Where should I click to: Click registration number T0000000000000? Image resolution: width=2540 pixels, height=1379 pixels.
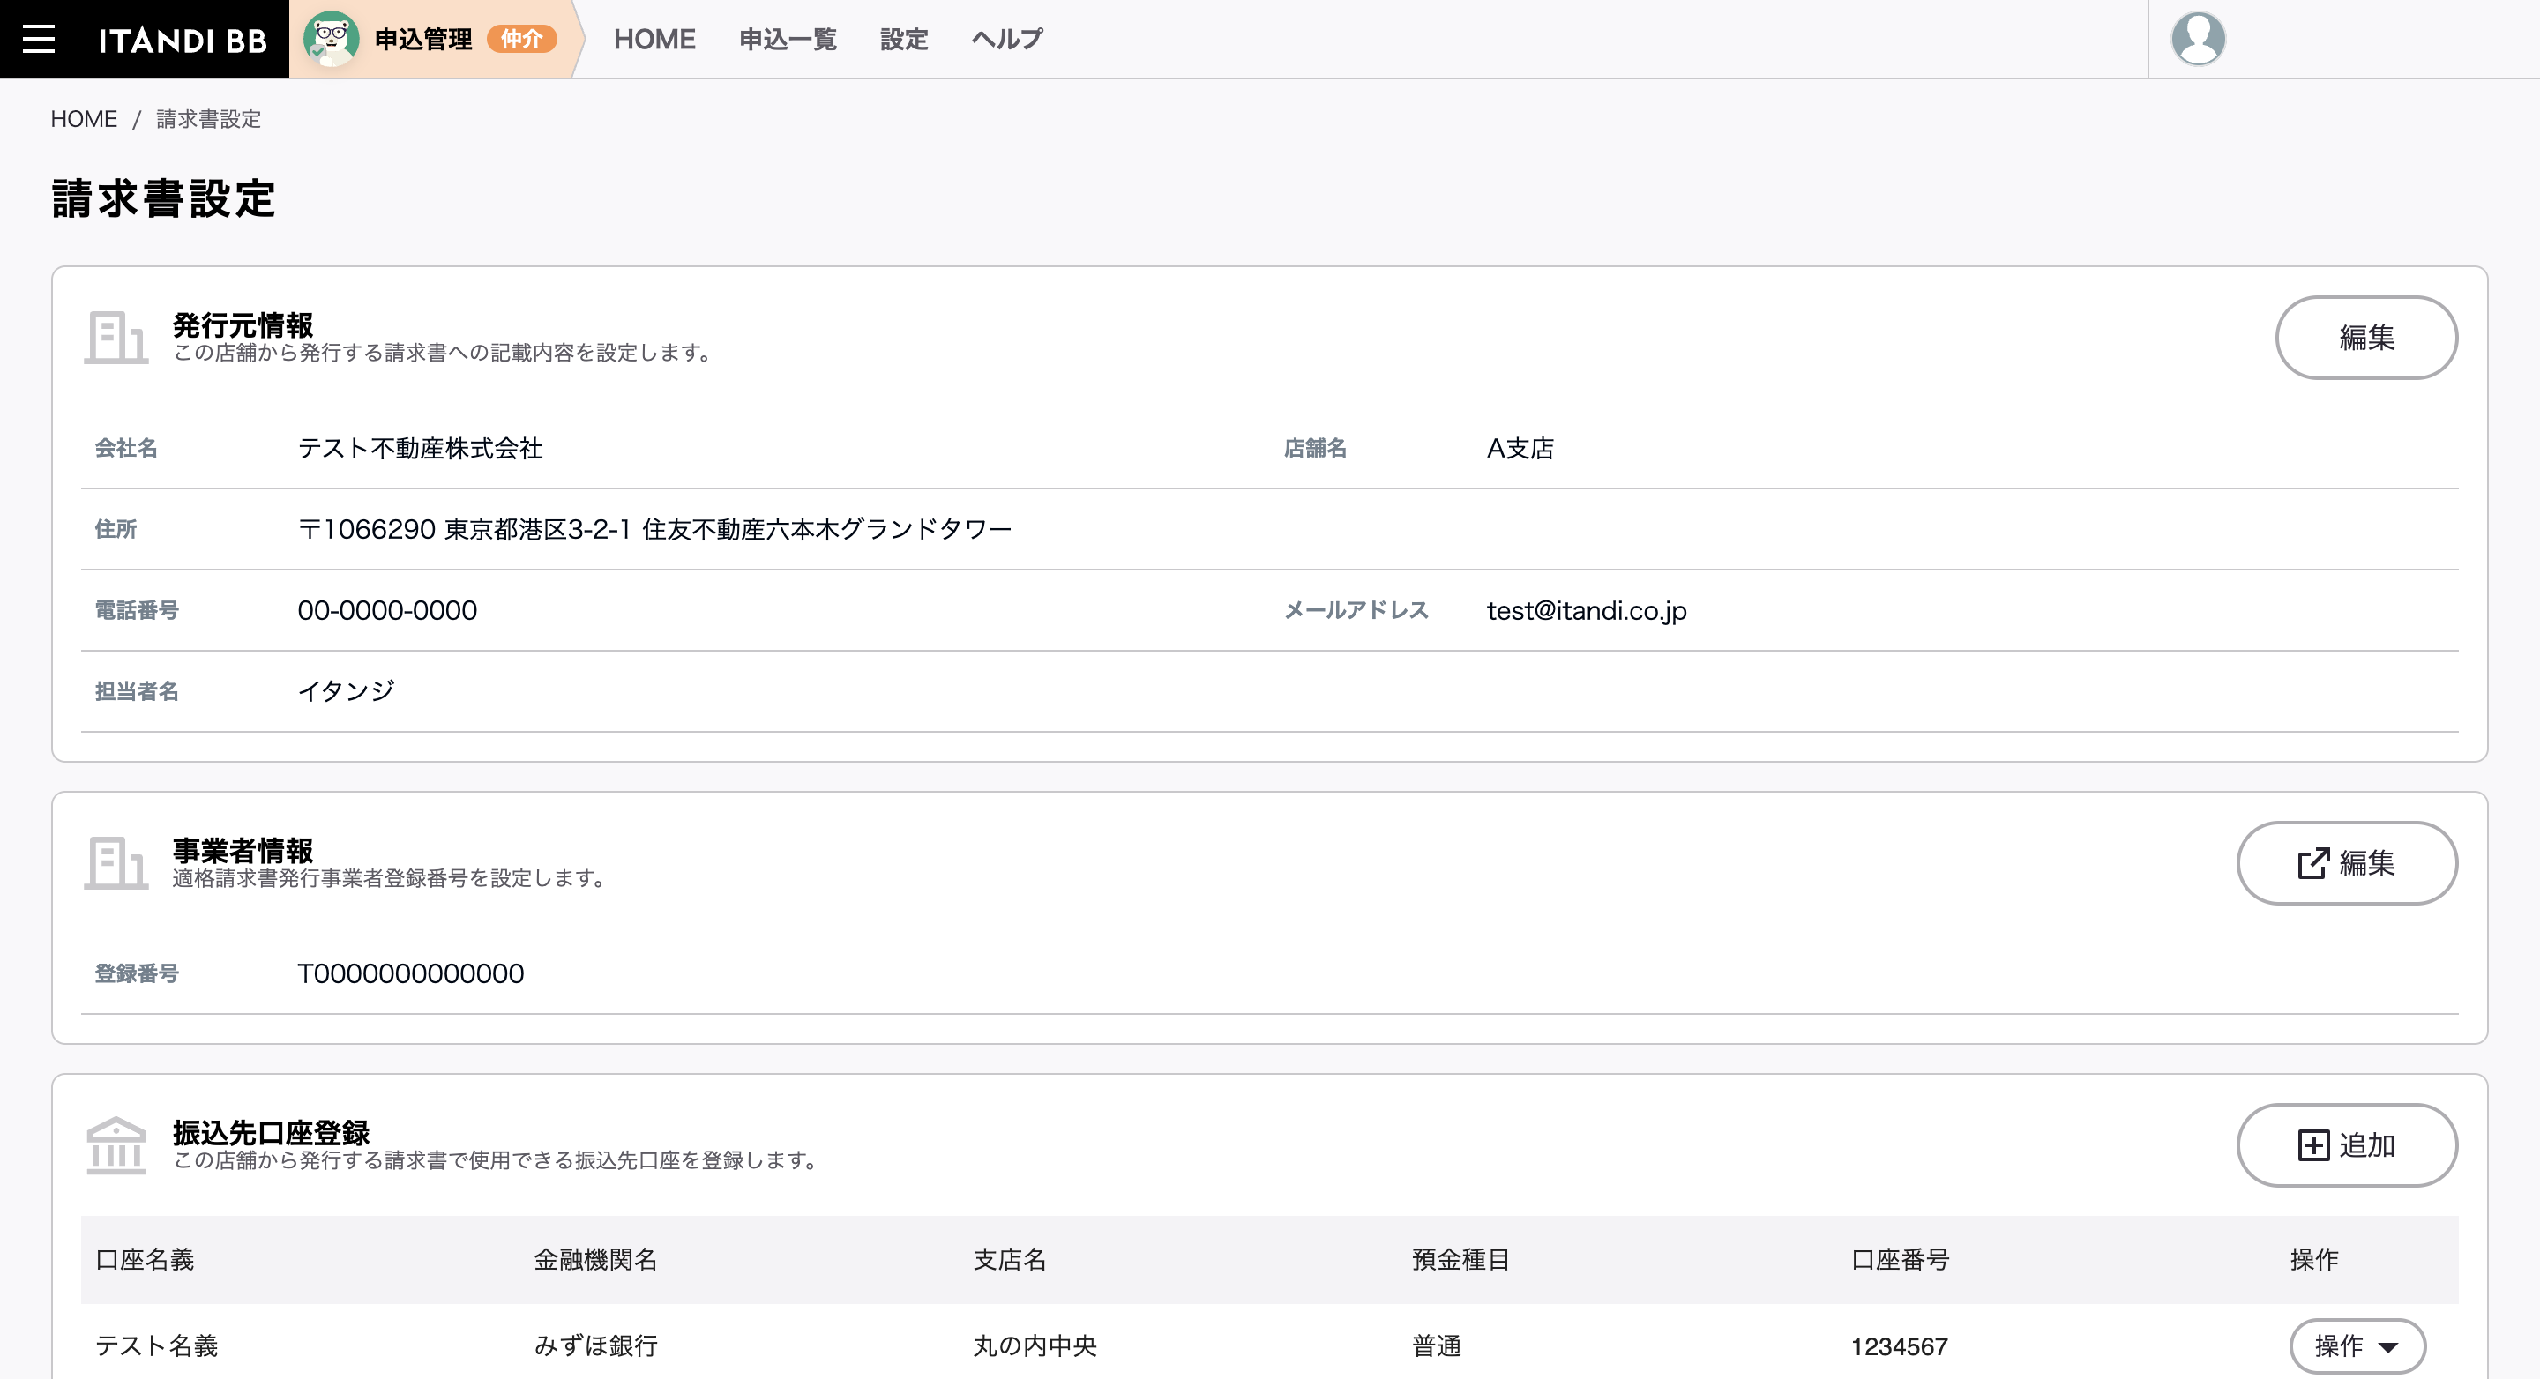410,973
